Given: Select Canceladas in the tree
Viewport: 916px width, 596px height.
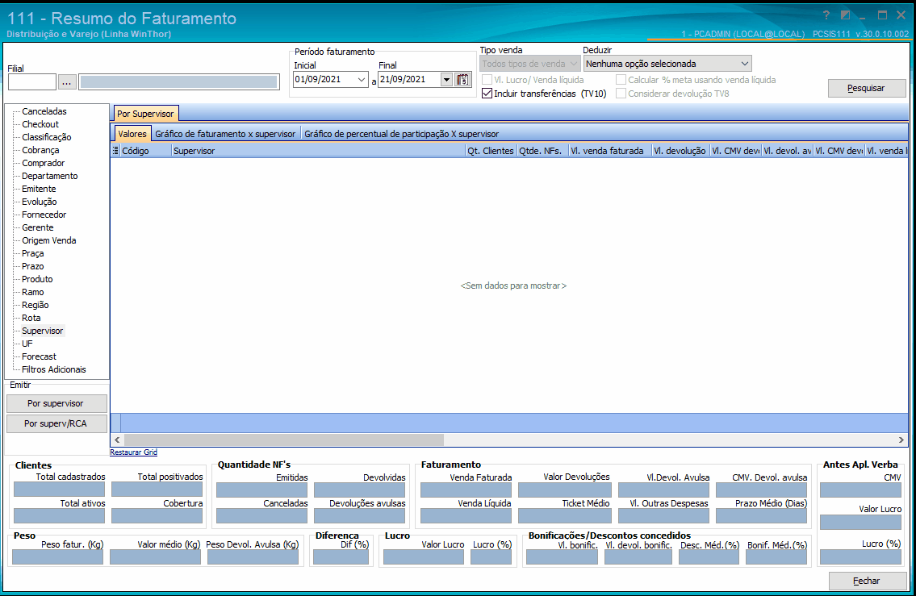Looking at the screenshot, I should pyautogui.click(x=44, y=111).
